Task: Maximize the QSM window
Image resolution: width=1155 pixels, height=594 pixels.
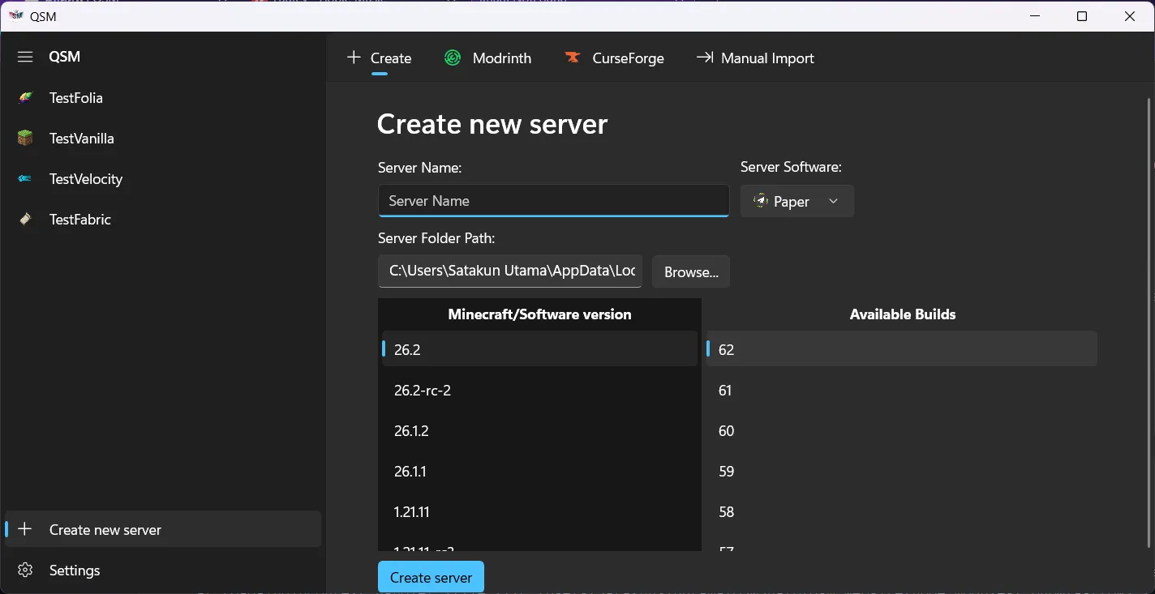Action: [1082, 16]
